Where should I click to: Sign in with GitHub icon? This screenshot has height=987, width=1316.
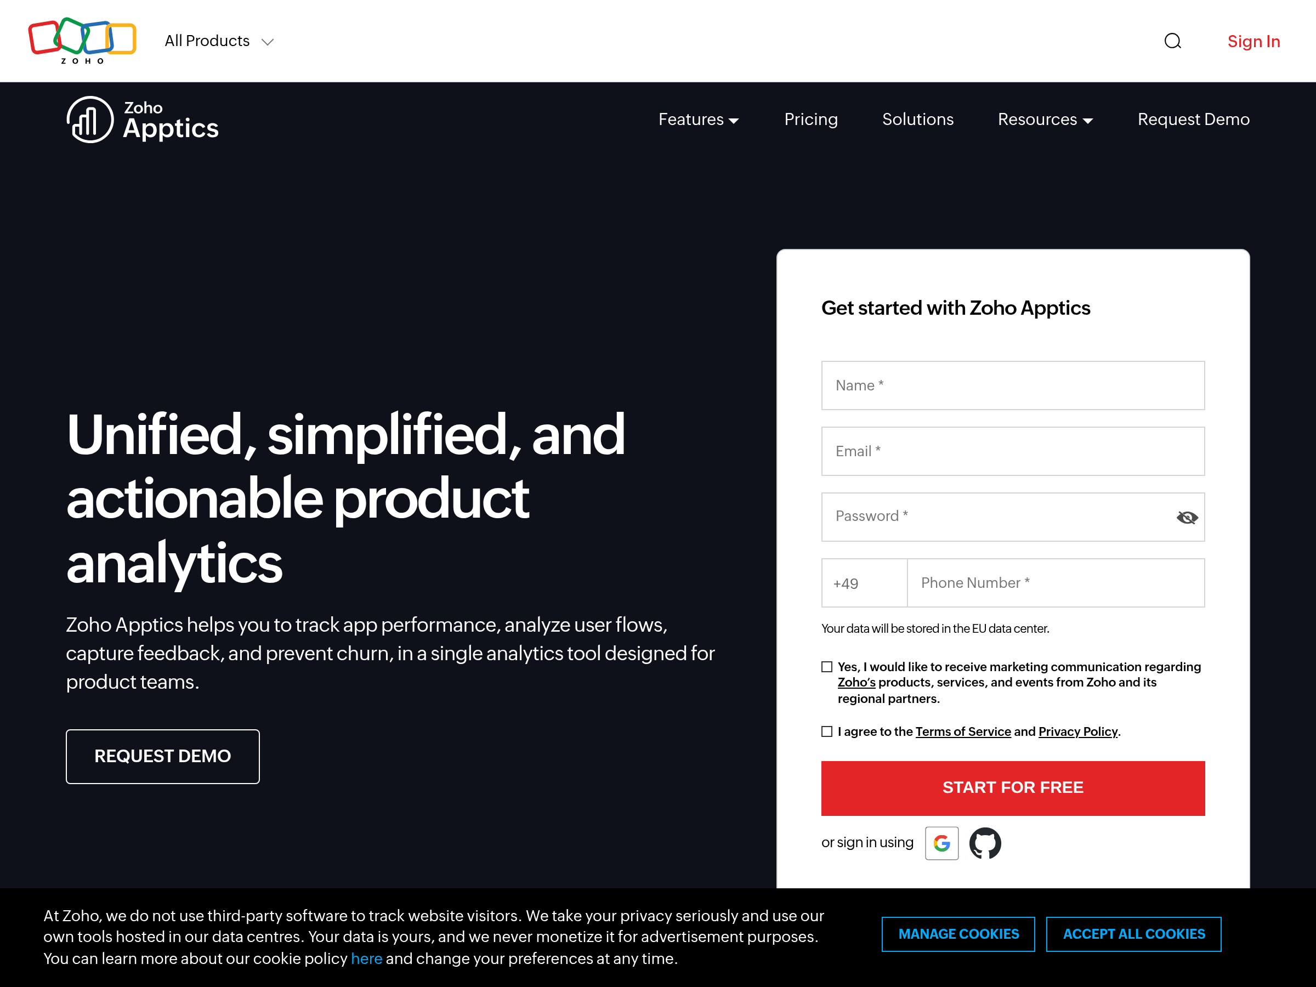[x=985, y=843]
